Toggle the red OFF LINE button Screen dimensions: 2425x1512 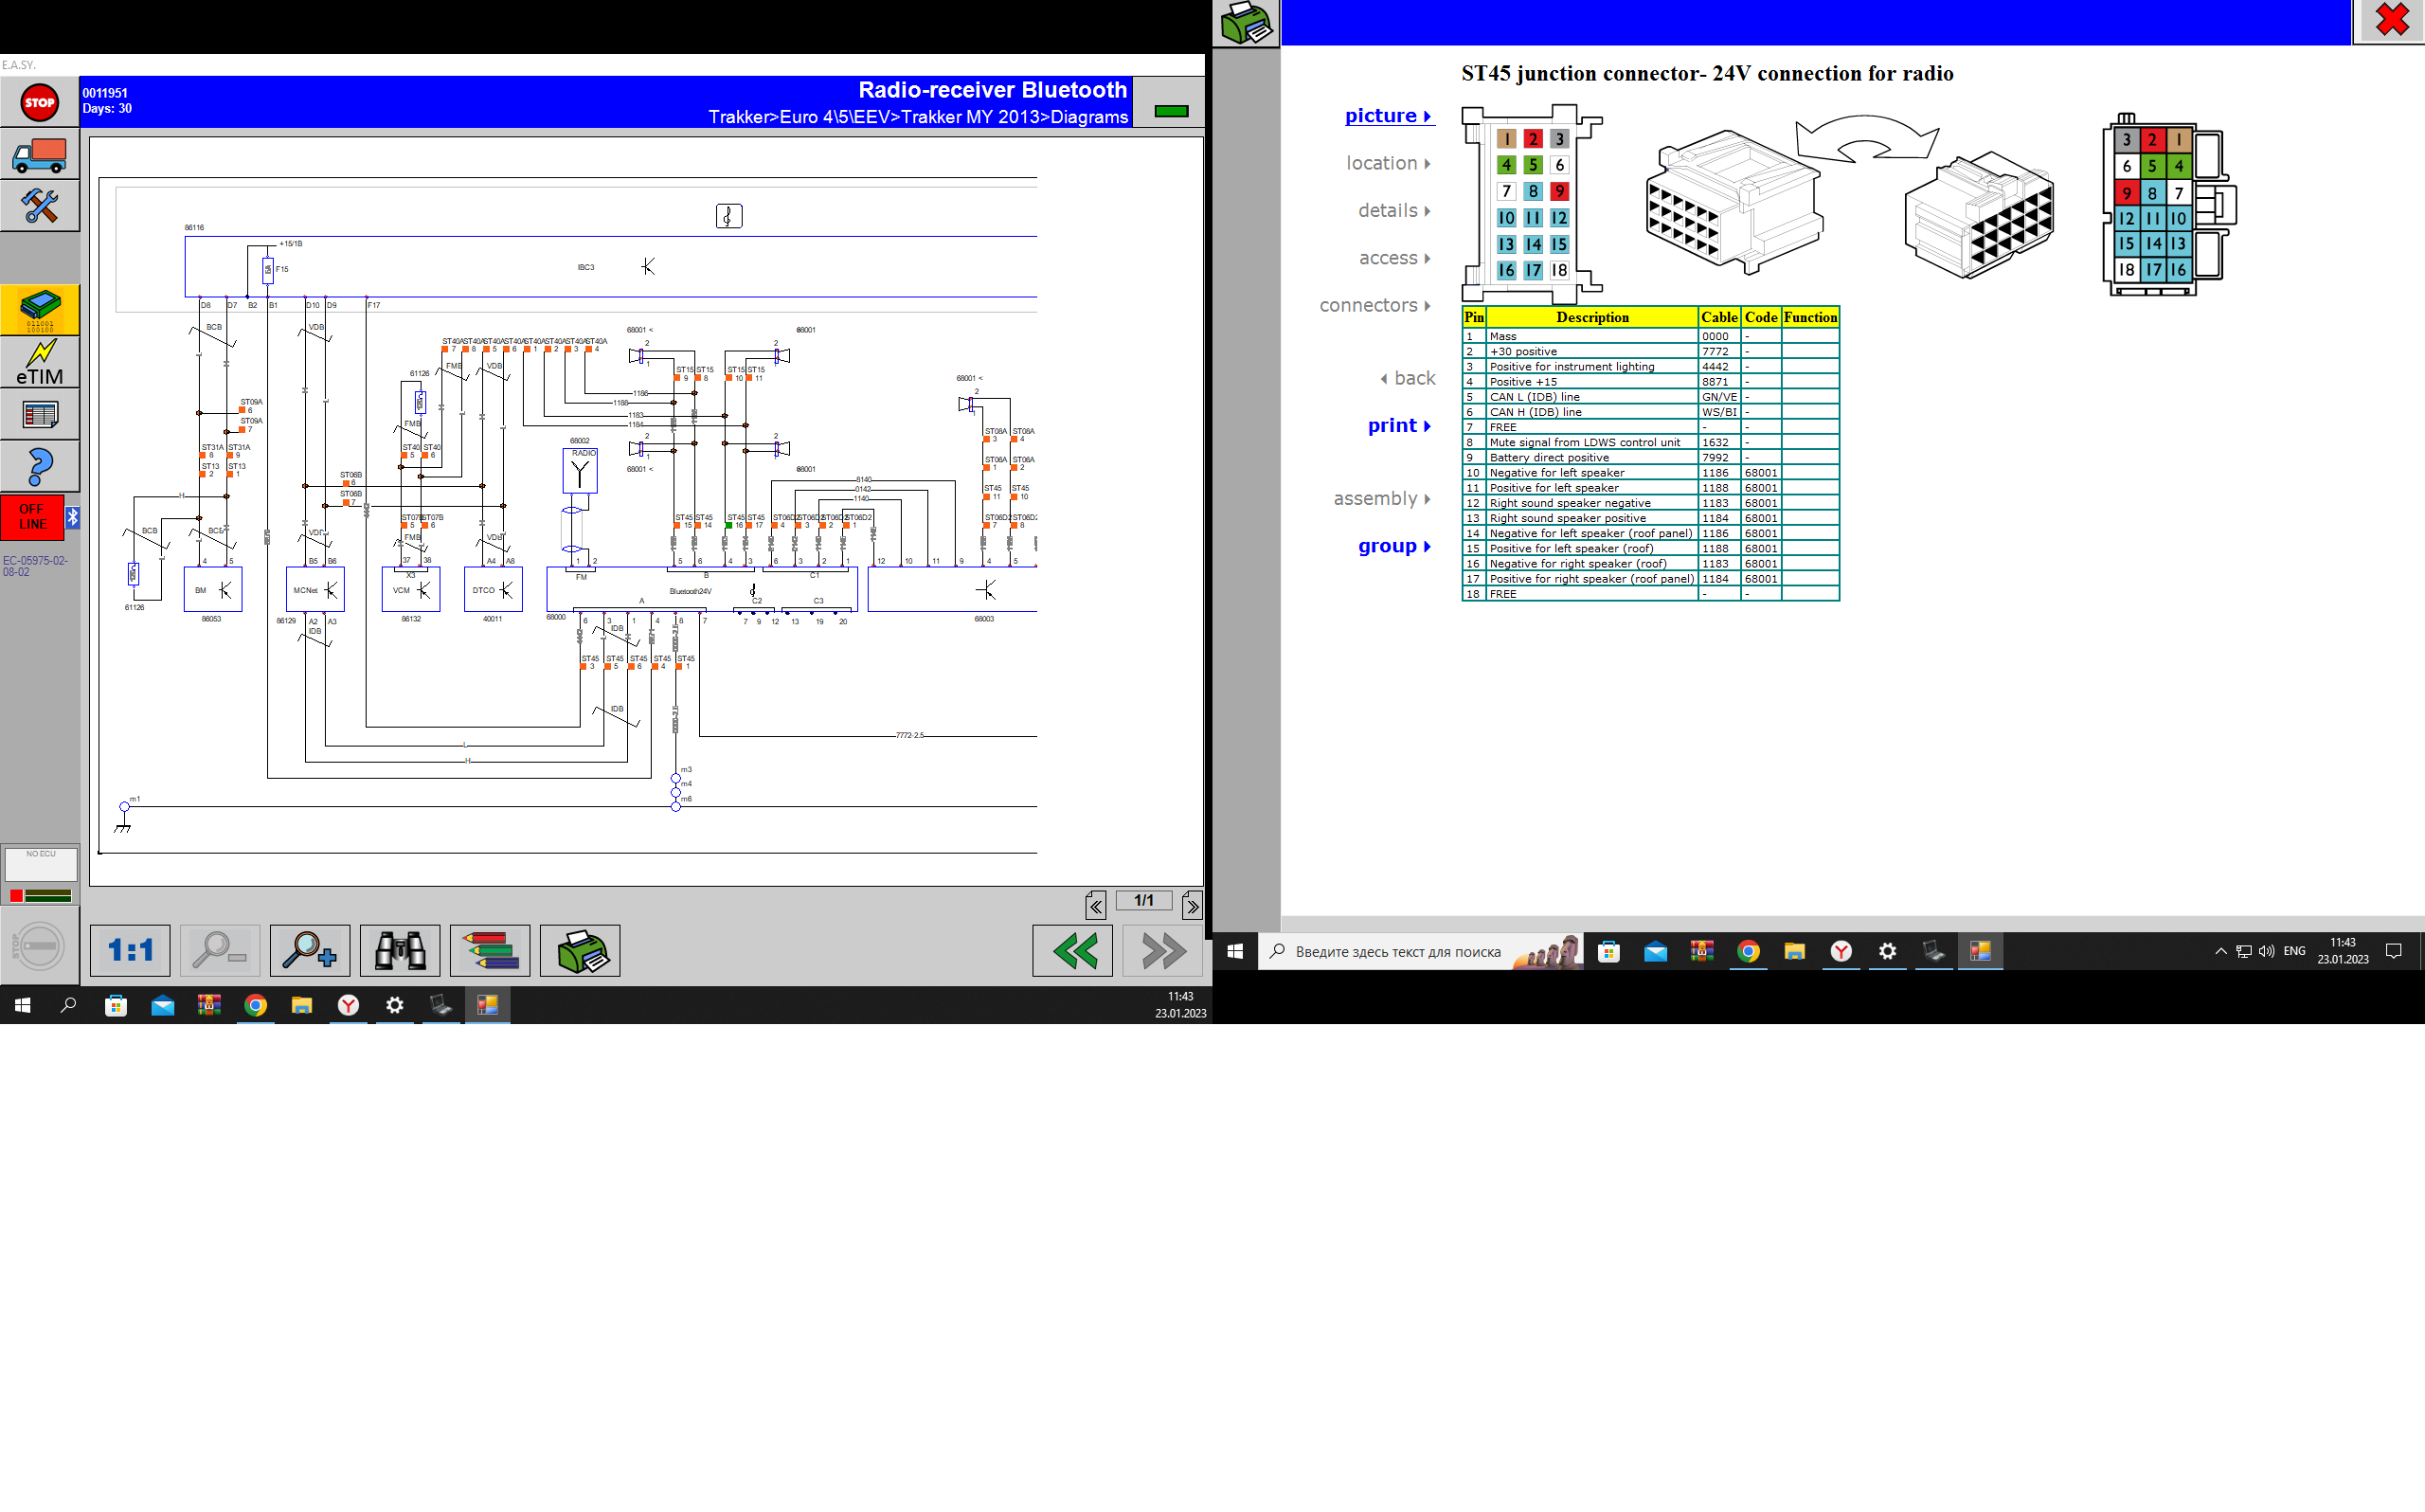coord(32,517)
